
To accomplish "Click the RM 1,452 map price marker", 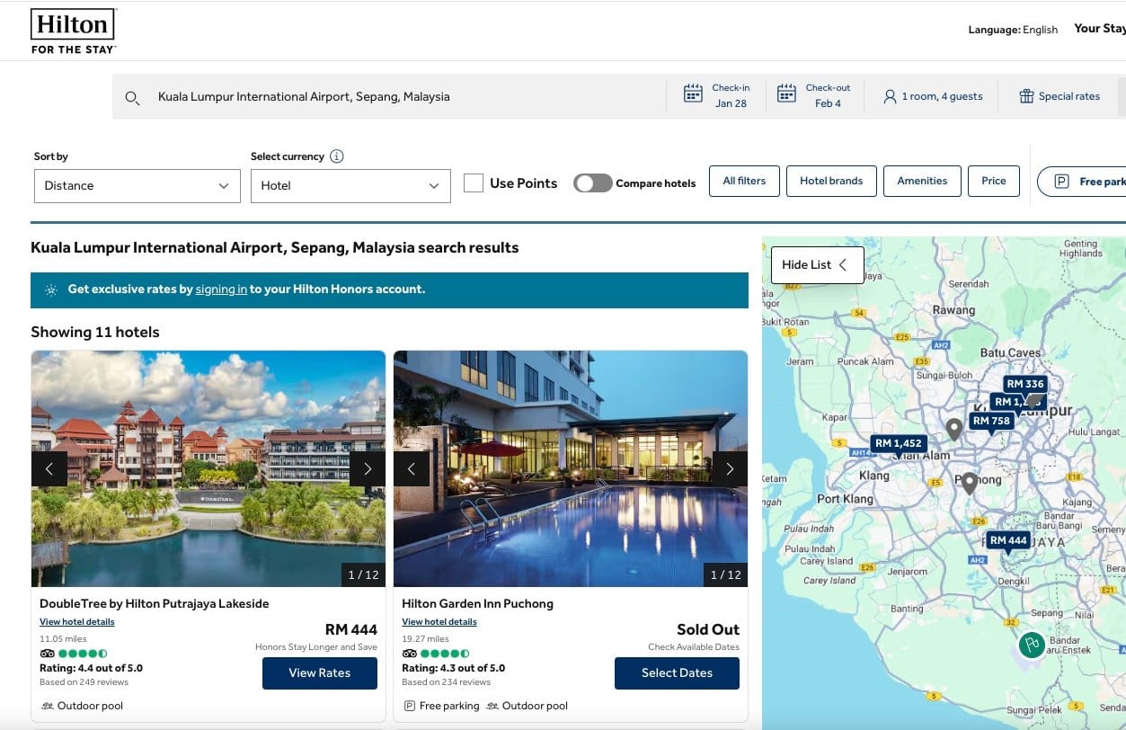I will (899, 443).
